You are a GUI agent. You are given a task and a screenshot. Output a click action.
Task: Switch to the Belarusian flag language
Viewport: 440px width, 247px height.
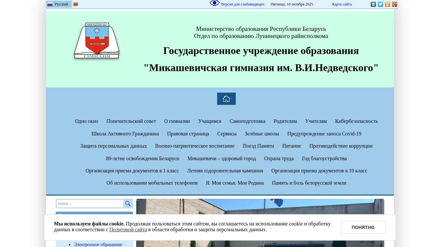75,4
